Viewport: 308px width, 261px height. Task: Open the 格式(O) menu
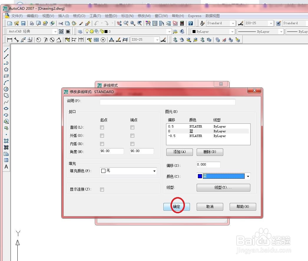coord(79,16)
